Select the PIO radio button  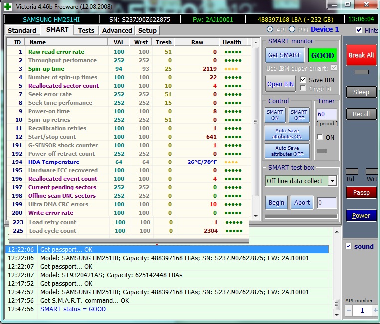click(292, 29)
